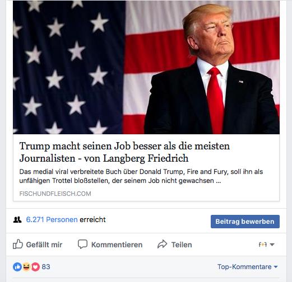Click the Teilen label

[182, 245]
